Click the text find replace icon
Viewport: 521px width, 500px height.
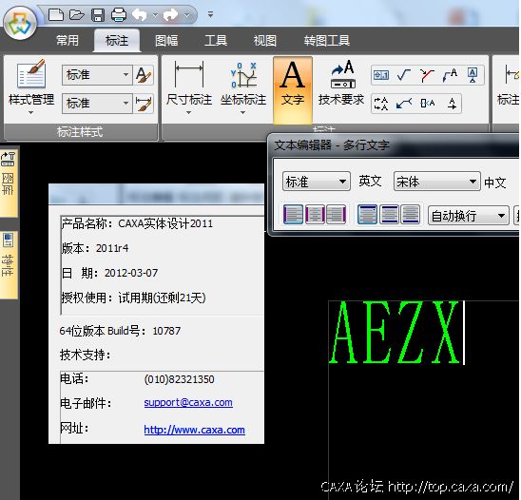381,104
